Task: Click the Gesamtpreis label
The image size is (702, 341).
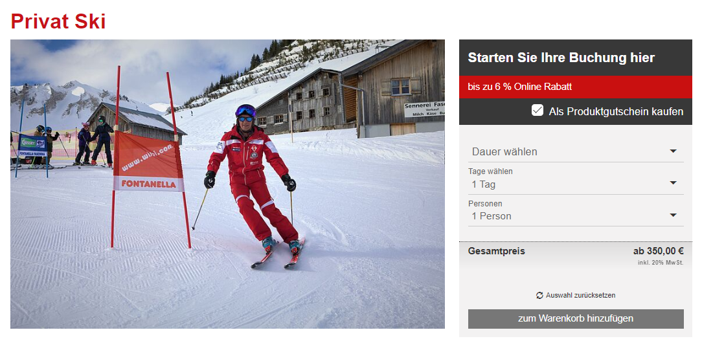Action: [497, 251]
